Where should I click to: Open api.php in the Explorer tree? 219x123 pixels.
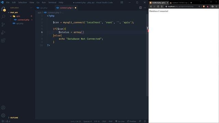tap(20, 24)
